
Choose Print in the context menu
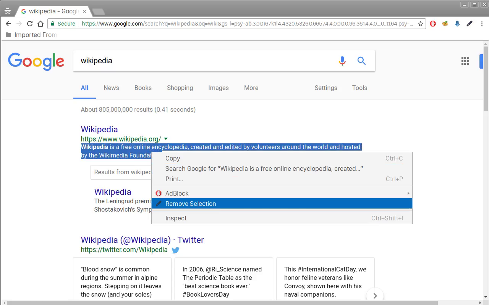click(282, 179)
